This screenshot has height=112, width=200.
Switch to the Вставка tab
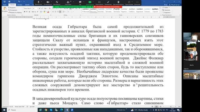point(20,5)
